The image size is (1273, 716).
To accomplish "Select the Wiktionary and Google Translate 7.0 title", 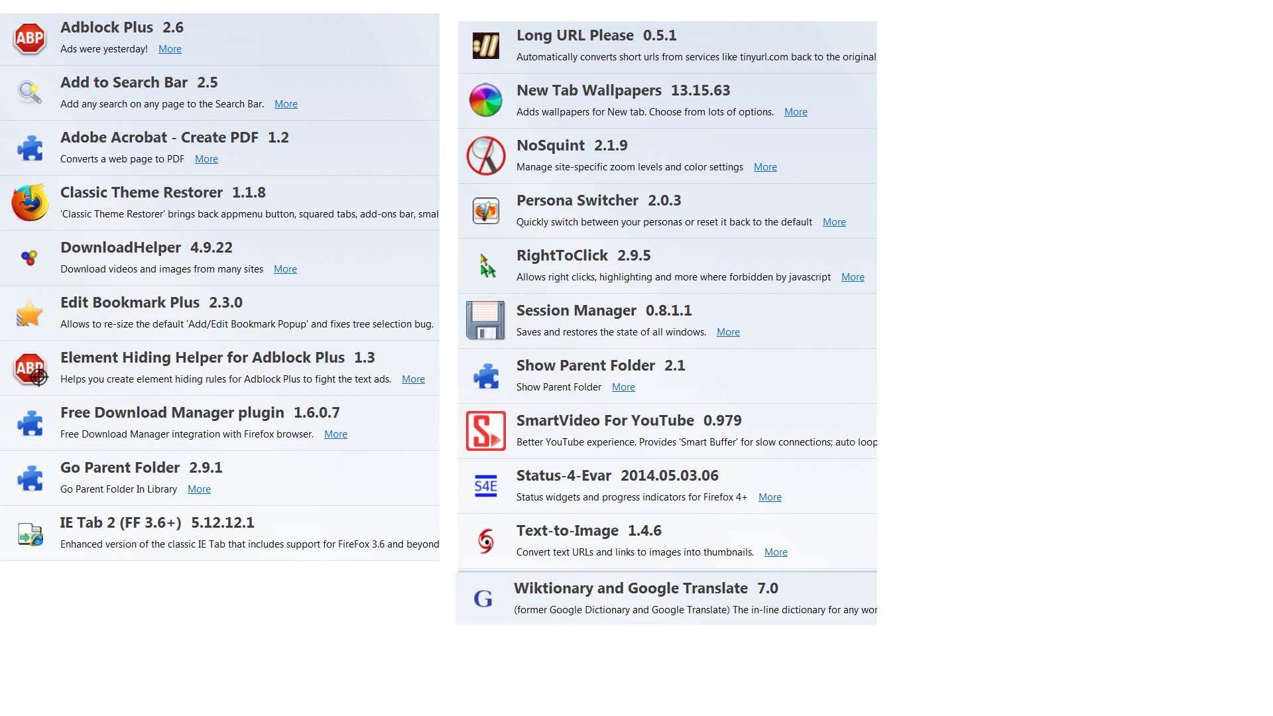I will pyautogui.click(x=646, y=589).
